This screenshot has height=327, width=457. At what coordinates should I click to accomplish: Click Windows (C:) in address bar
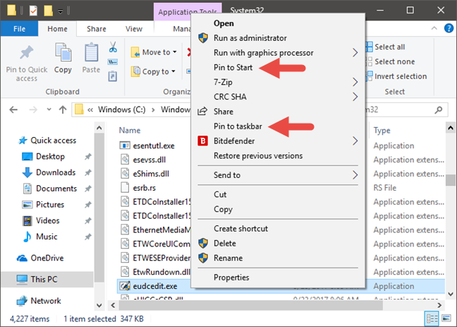pos(121,109)
